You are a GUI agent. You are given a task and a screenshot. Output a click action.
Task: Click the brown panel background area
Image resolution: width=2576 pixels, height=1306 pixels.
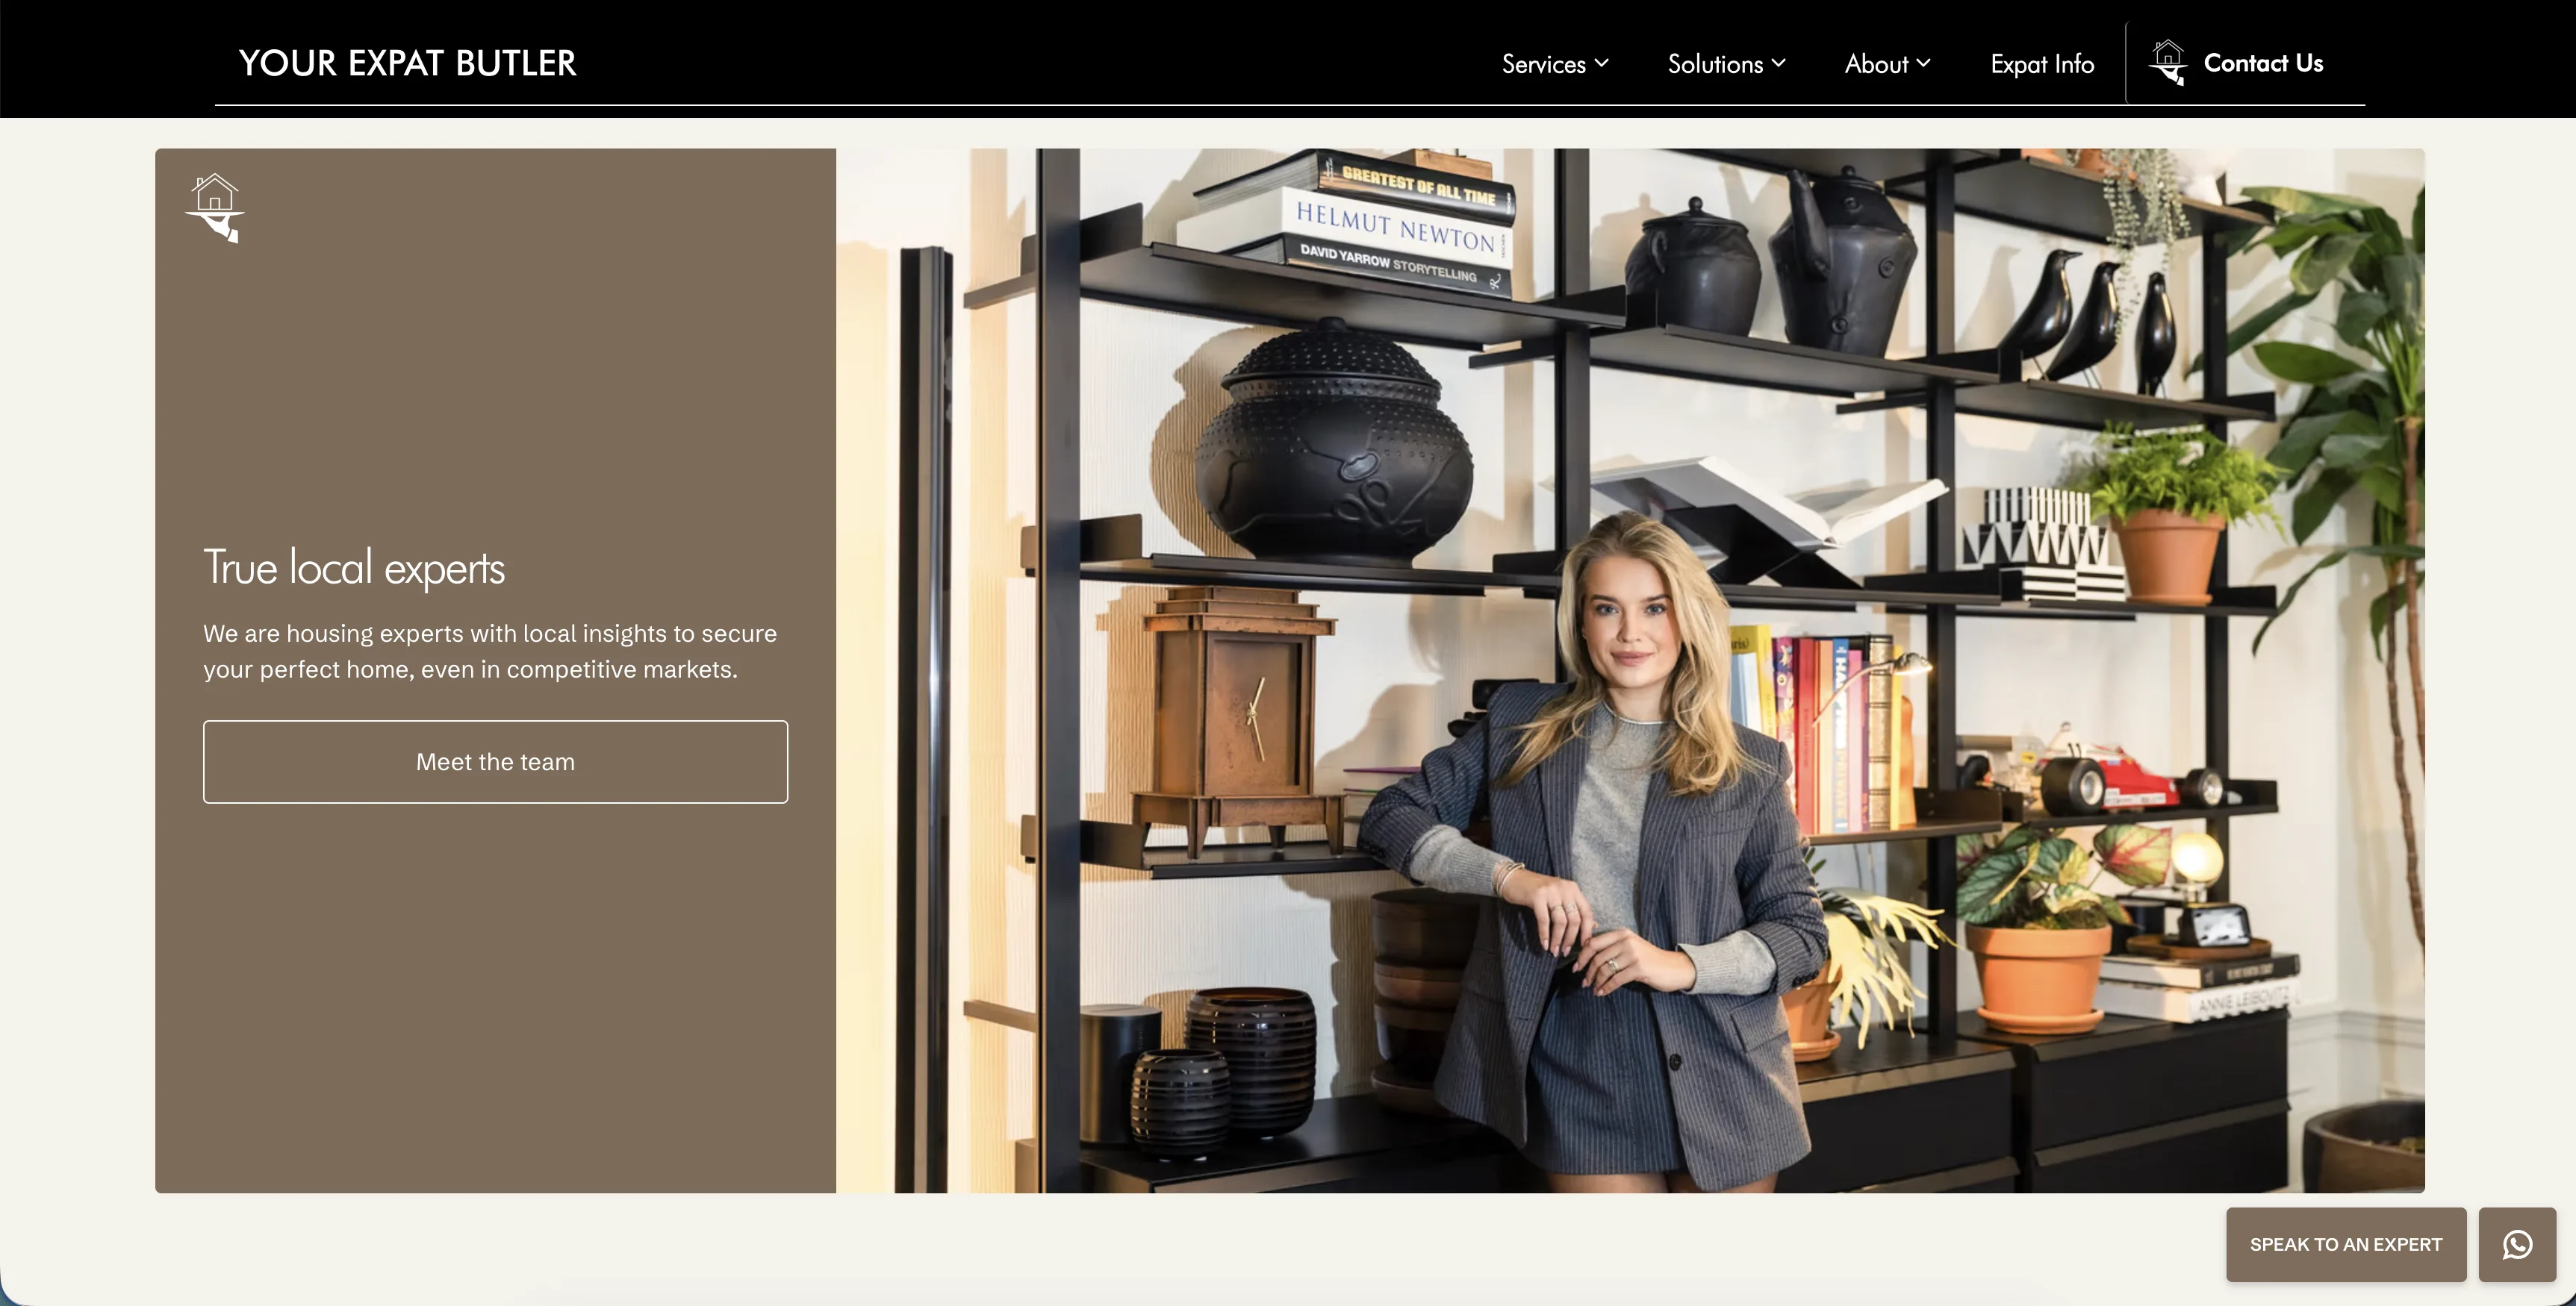(x=495, y=999)
